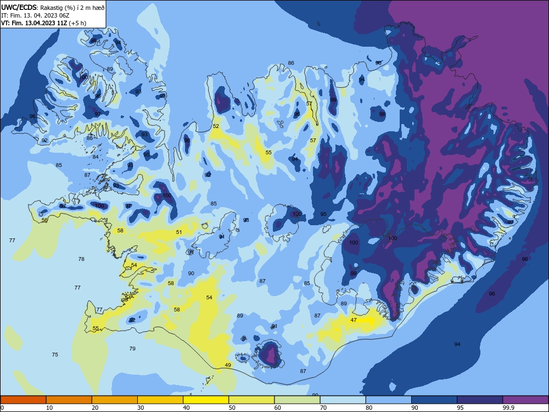
Task: Click the legend tick label "0"
Action: coord(2,408)
